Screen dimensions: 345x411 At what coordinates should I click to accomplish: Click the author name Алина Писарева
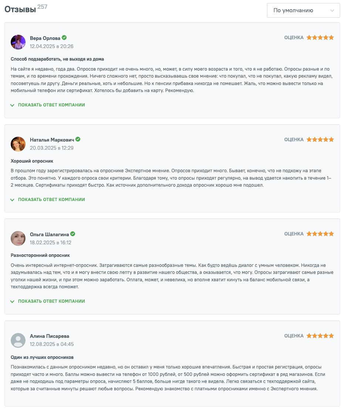50,336
